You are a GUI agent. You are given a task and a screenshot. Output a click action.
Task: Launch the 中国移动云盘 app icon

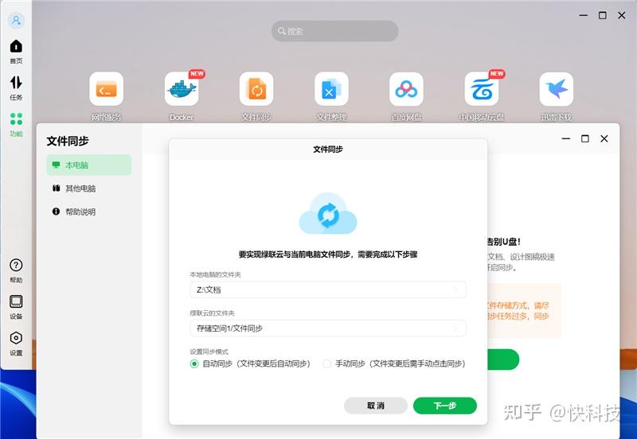[x=482, y=89]
